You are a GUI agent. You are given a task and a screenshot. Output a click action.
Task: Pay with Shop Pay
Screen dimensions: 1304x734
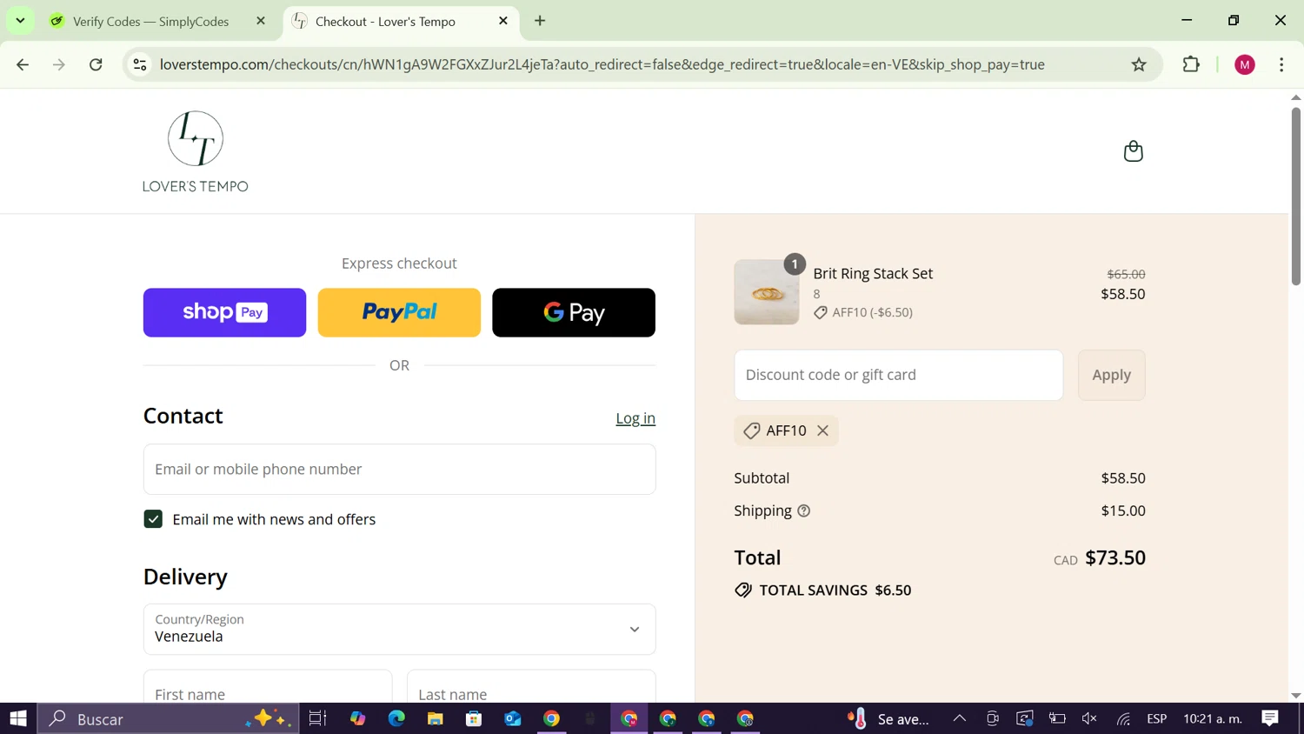[224, 312]
